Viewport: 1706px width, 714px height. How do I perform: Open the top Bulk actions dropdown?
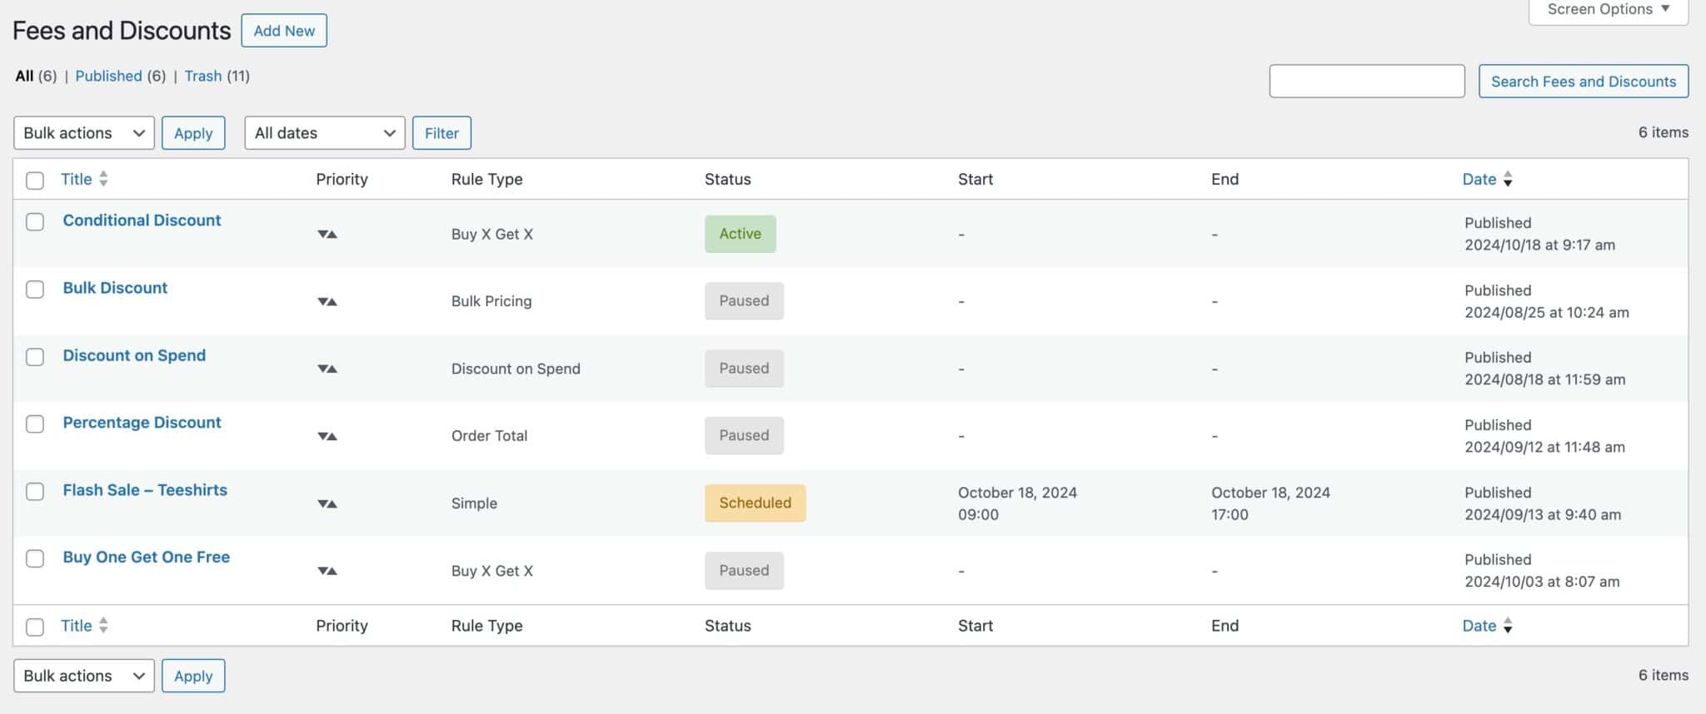(84, 133)
